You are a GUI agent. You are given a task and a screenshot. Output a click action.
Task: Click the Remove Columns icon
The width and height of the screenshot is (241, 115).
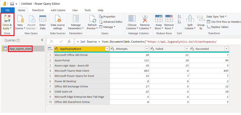pos(145,19)
